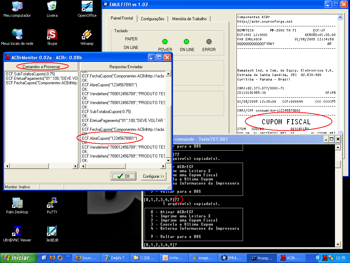Switch to the Memória de Trabalho tab
Image resolution: width=350 pixels, height=263 pixels.
click(x=189, y=19)
